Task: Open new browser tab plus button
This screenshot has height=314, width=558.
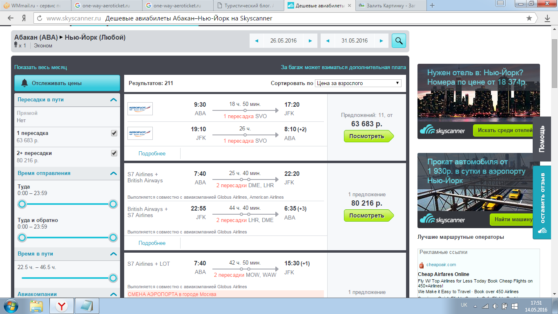Action: tap(432, 5)
